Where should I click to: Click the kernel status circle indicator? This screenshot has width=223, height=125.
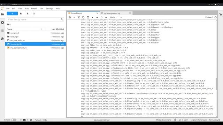point(216,17)
